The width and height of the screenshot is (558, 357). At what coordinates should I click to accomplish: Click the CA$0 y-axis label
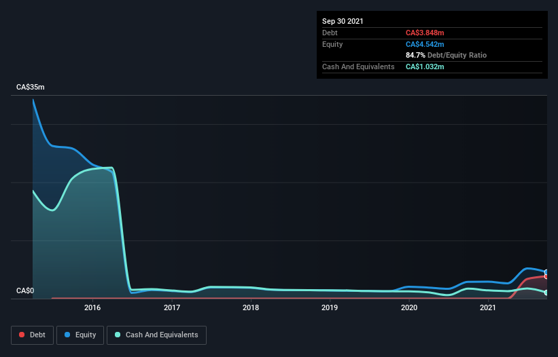25,290
